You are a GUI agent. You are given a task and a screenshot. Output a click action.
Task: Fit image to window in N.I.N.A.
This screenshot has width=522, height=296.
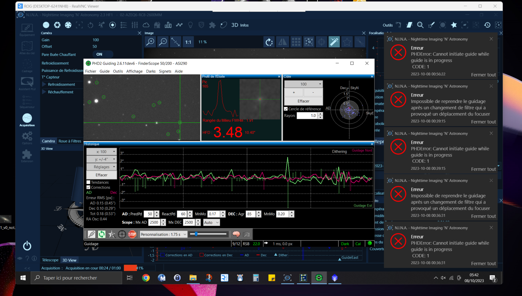(x=175, y=42)
